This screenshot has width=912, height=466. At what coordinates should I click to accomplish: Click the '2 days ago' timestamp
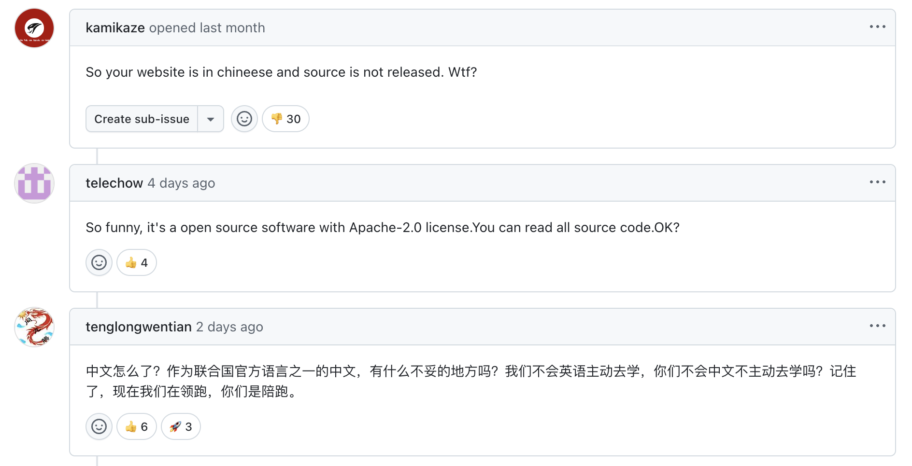(x=229, y=327)
